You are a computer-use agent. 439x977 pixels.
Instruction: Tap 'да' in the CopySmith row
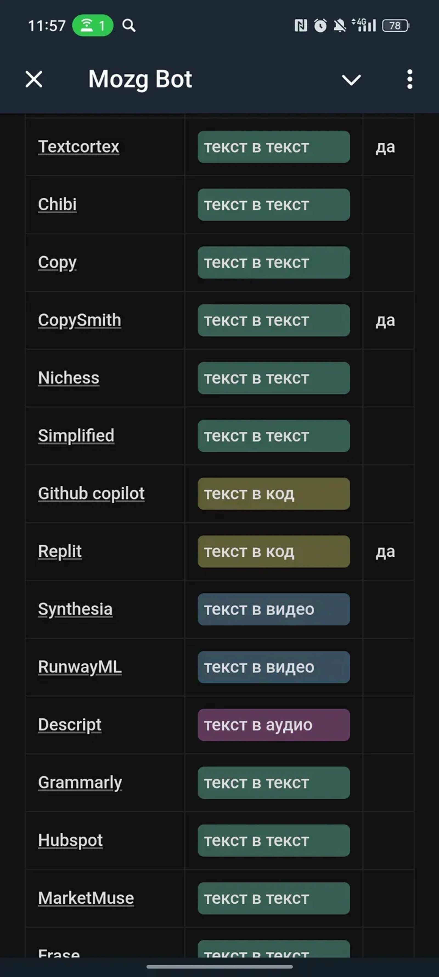pyautogui.click(x=385, y=320)
